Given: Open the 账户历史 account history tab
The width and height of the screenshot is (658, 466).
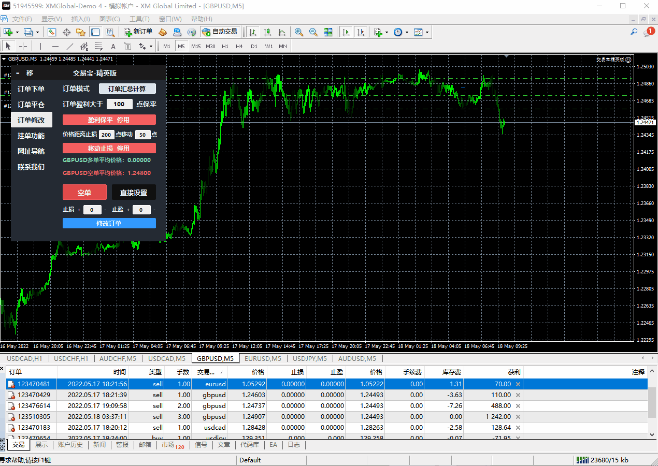Looking at the screenshot, I should coord(70,445).
